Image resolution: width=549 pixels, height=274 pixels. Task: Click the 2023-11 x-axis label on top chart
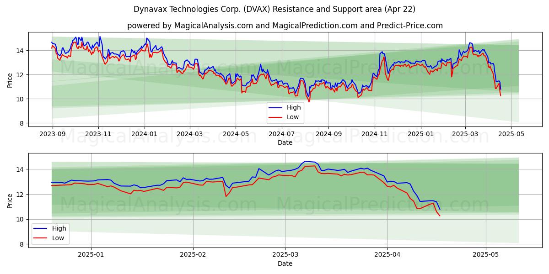point(98,134)
